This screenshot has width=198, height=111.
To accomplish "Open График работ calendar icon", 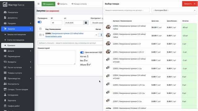I will (x=5, y=106).
